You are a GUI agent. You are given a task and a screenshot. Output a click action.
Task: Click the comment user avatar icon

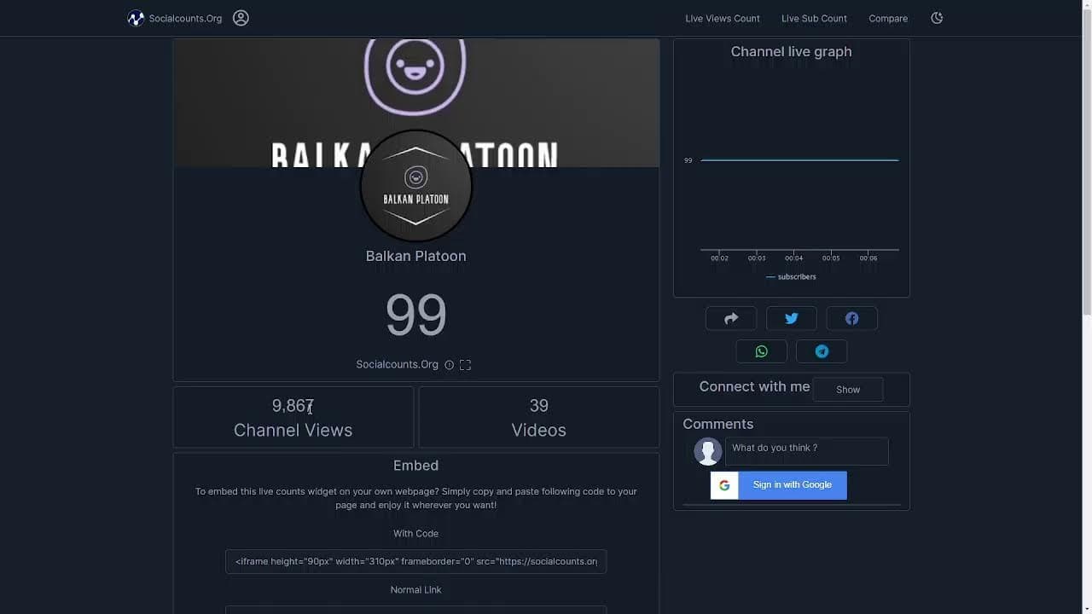[707, 451]
